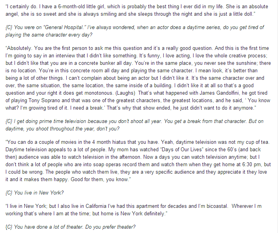The width and height of the screenshot is (278, 233).
Task: Click the phrase "Good for them, you know."
Action: click(100, 180)
